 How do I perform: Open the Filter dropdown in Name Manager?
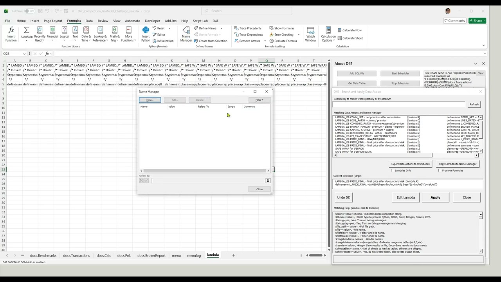(259, 100)
